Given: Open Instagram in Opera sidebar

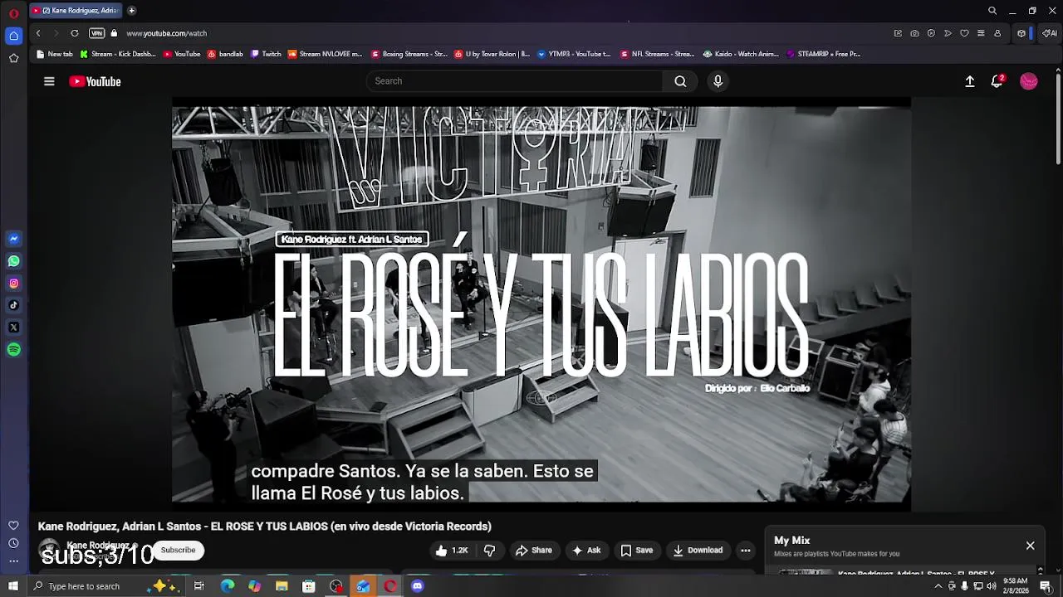Looking at the screenshot, I should coord(13,284).
